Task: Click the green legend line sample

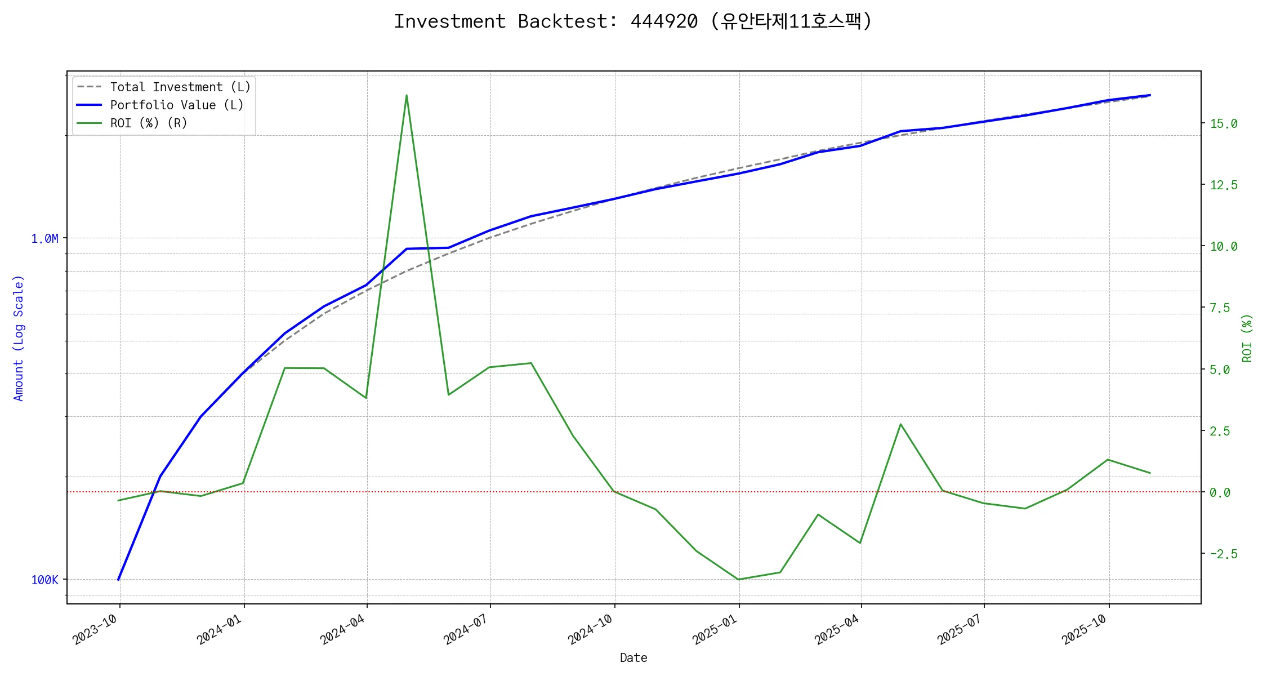Action: [x=90, y=123]
